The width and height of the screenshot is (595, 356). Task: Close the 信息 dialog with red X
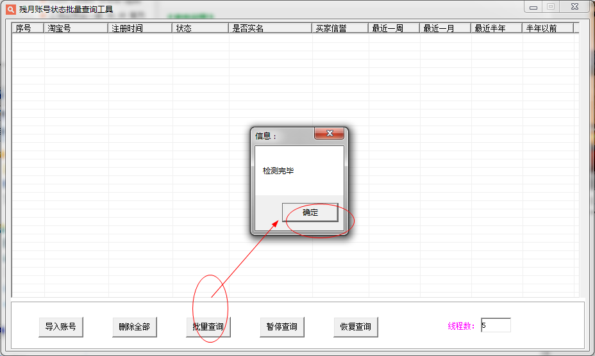pyautogui.click(x=330, y=133)
